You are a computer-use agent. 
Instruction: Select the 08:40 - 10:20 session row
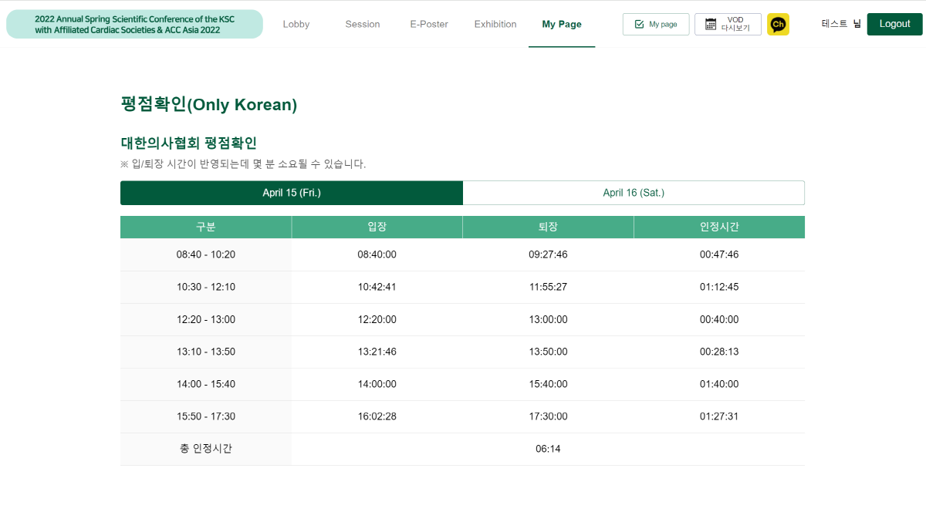click(x=206, y=254)
